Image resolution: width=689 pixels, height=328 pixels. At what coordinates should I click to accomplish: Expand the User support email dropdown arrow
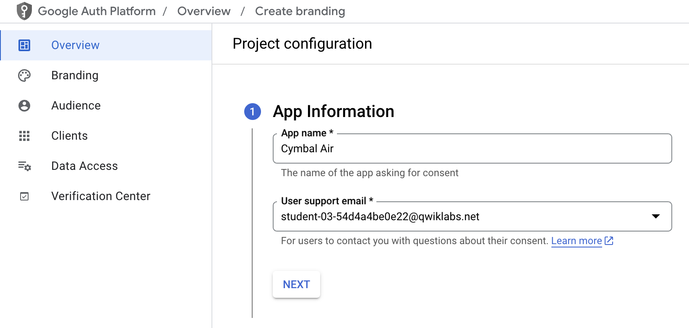(x=655, y=216)
